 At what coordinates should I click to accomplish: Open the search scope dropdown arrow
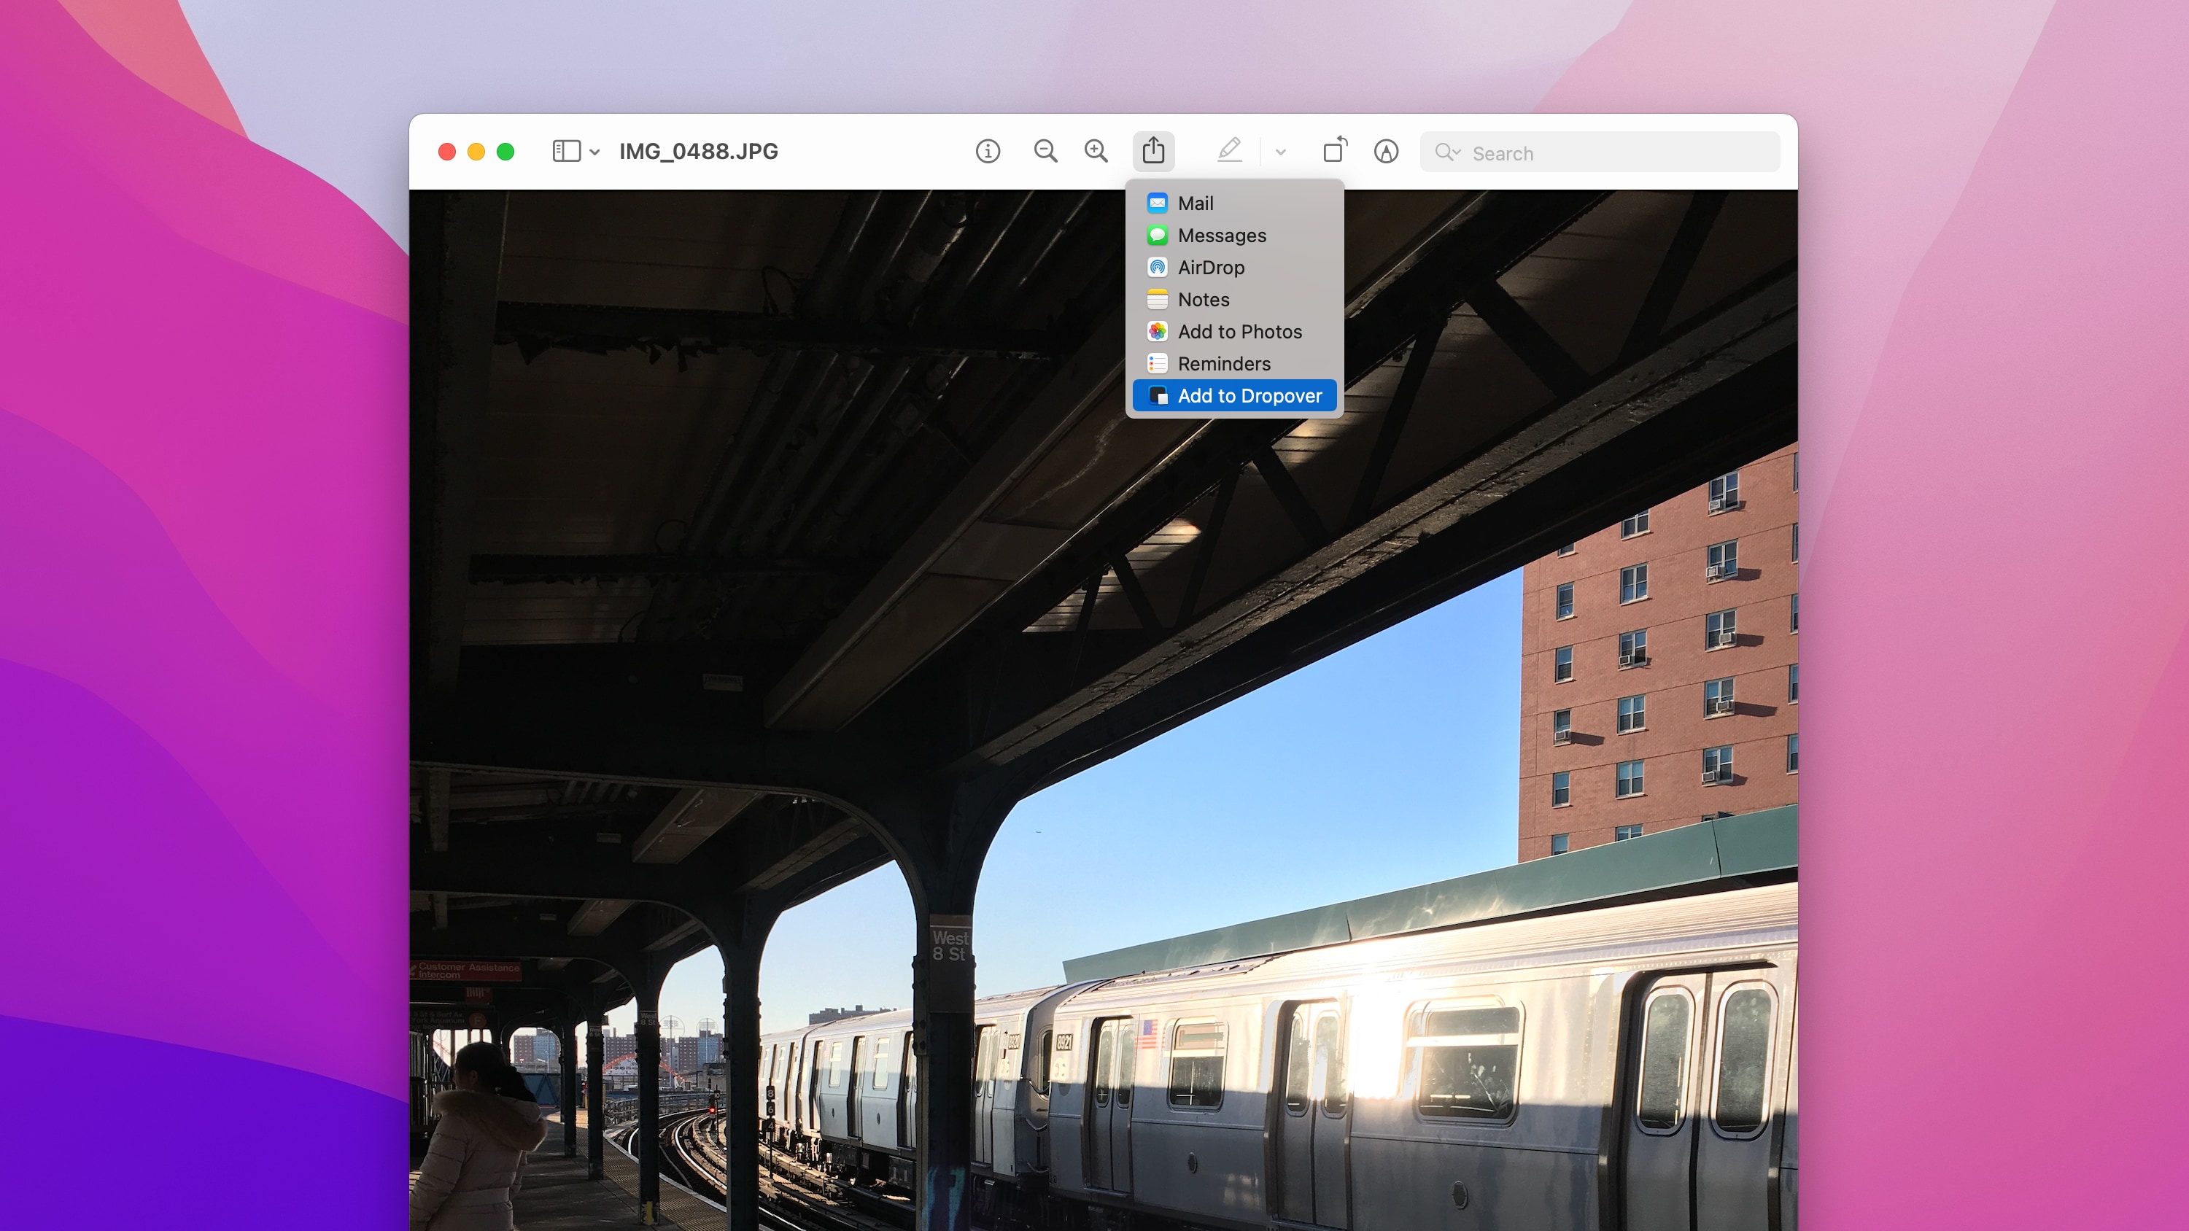1457,153
